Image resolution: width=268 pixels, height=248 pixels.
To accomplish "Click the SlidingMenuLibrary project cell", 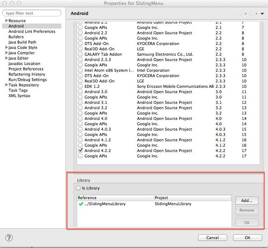I will (x=173, y=204).
